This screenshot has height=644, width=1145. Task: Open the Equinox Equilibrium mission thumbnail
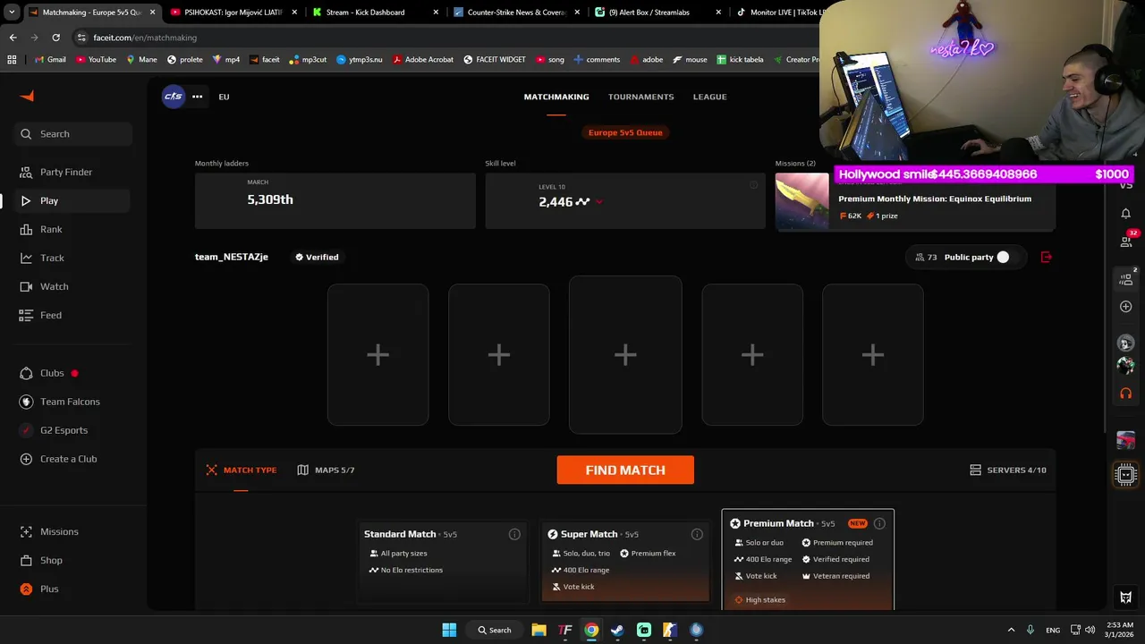point(801,201)
